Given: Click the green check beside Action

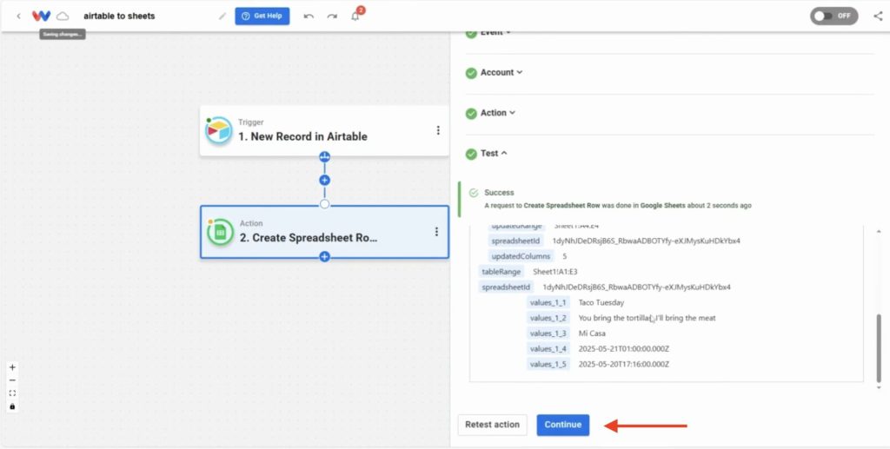Looking at the screenshot, I should 471,114.
